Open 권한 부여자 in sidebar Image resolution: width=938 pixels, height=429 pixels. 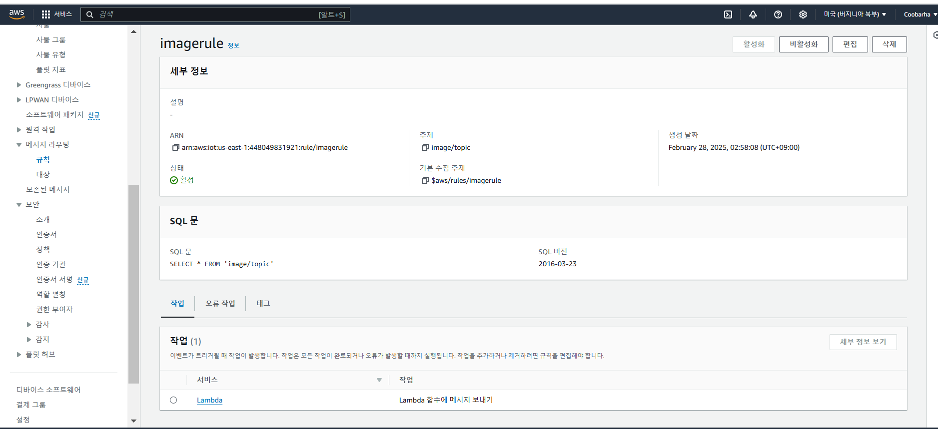point(54,309)
